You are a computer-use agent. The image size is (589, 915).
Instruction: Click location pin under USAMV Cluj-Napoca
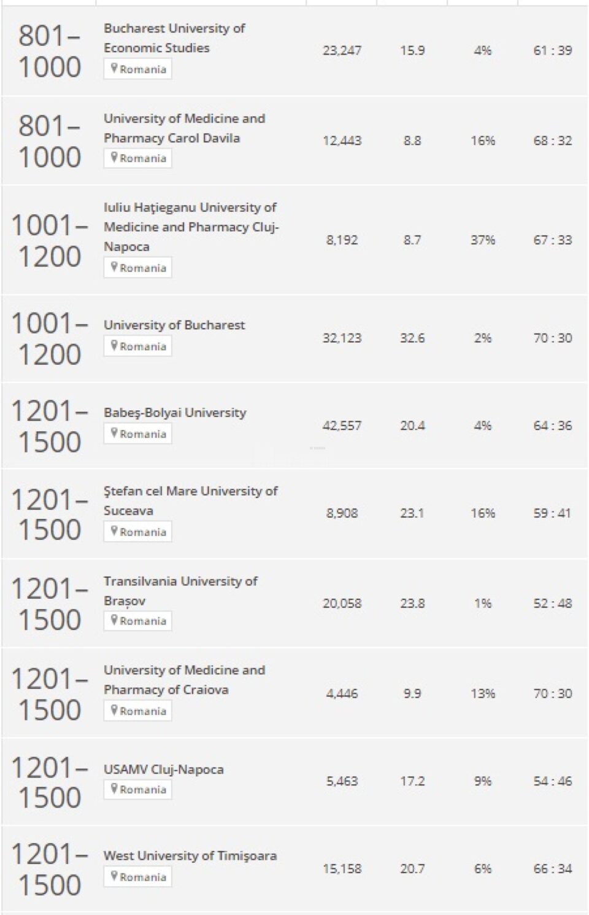(114, 788)
